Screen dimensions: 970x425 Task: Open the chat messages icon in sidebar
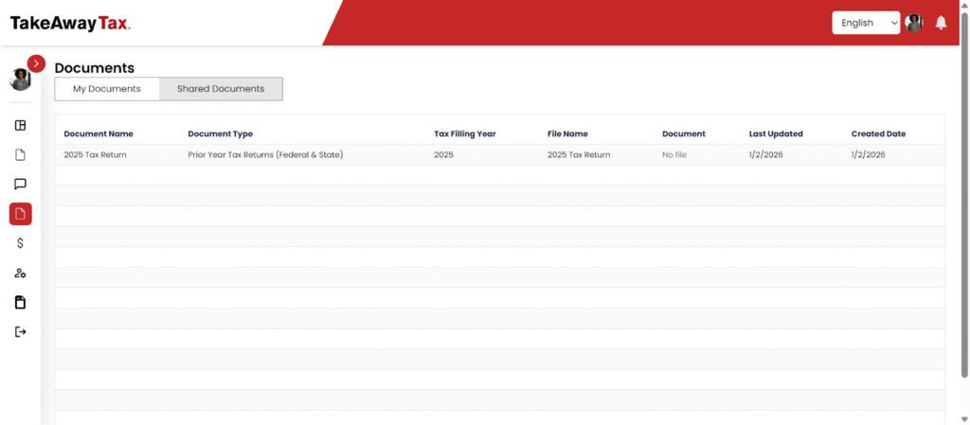click(x=21, y=185)
